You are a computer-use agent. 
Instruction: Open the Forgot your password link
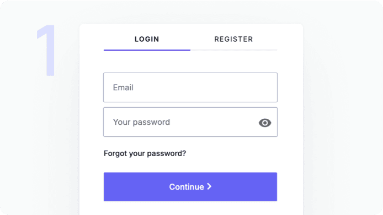click(x=145, y=153)
